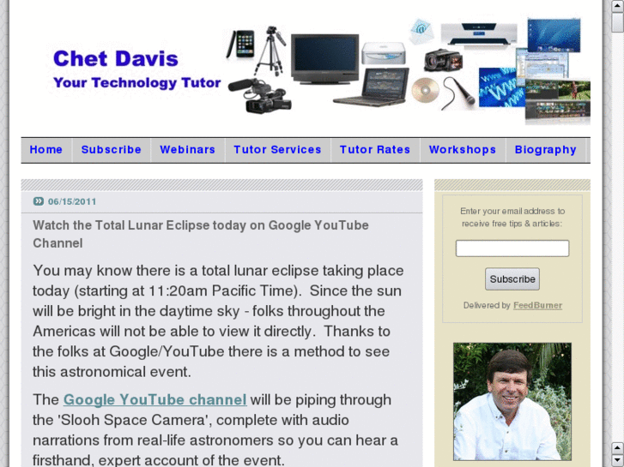Click the email envelope icon in banner
The image size is (624, 467).
(x=421, y=31)
